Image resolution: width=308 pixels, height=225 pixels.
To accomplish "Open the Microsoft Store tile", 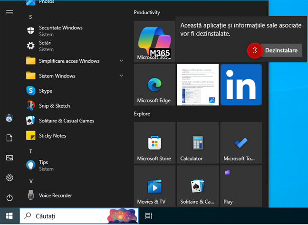I will click(154, 143).
